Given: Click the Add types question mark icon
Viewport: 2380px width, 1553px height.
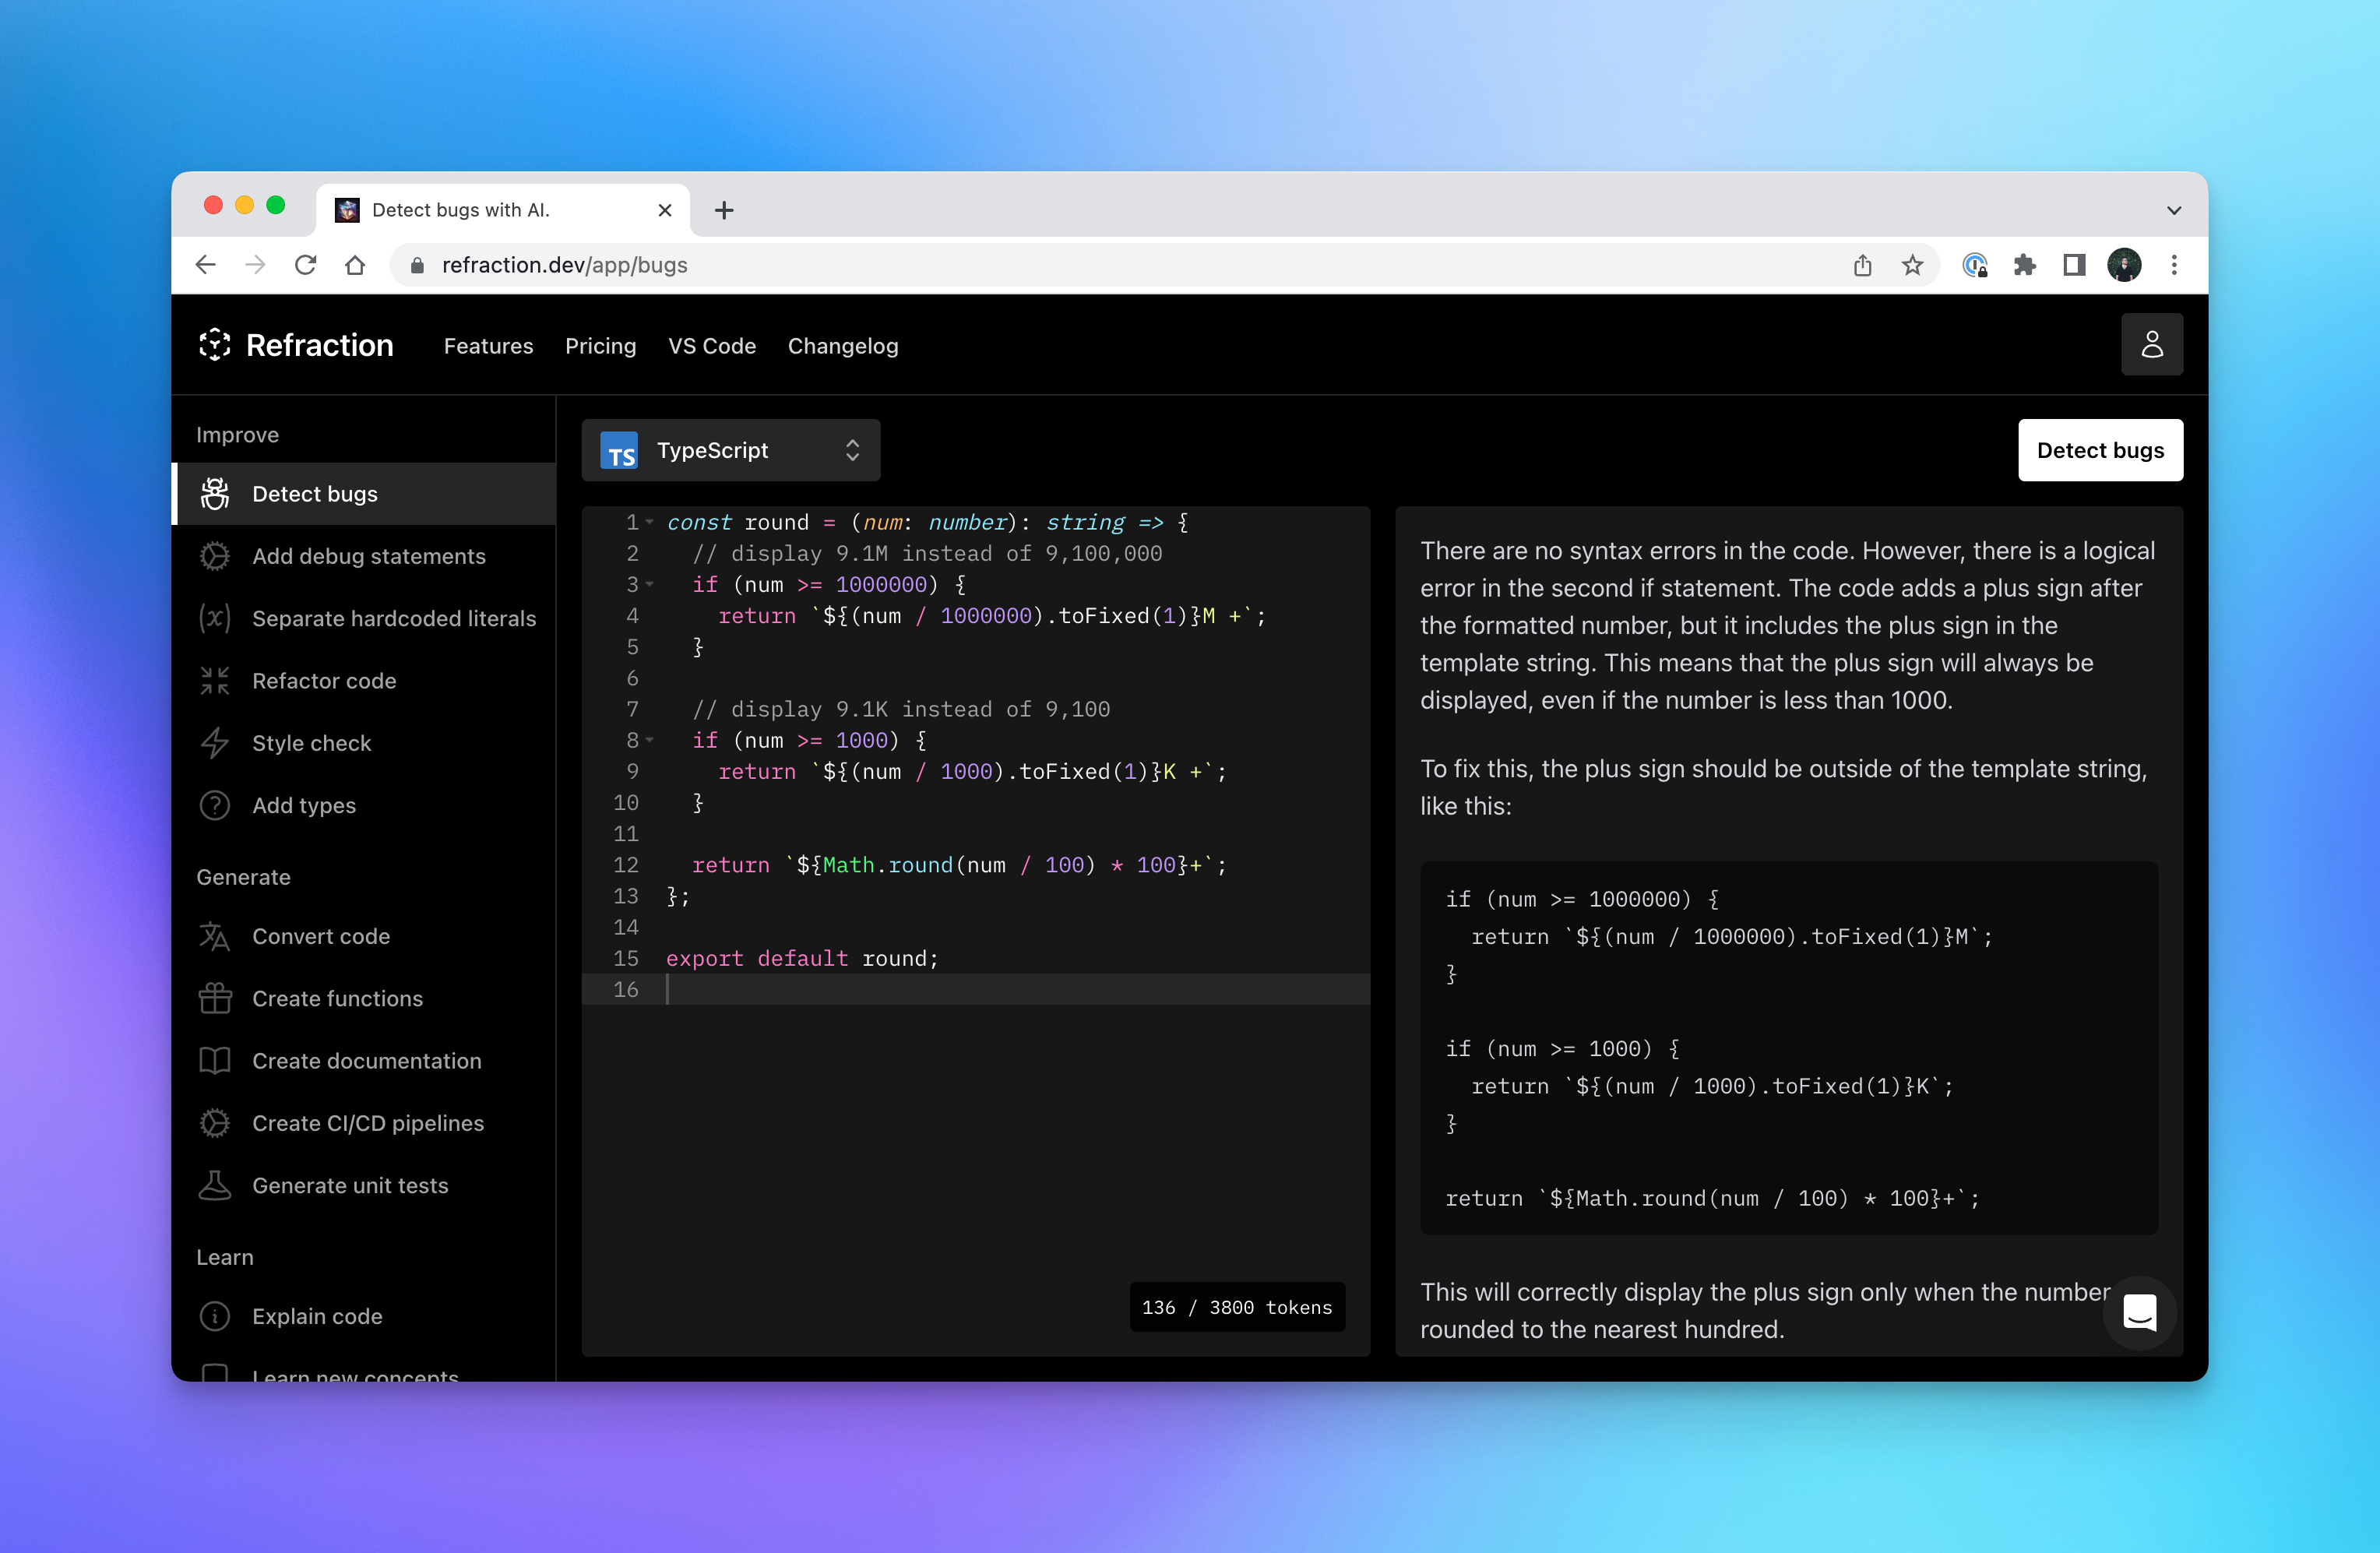Looking at the screenshot, I should (215, 805).
